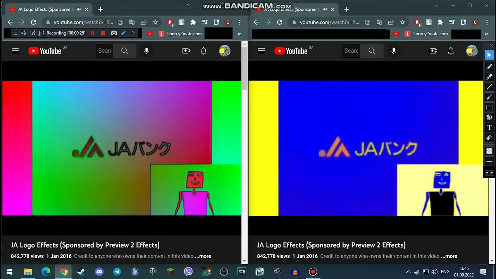Show more bookmarks chevron in left window
The height and width of the screenshot is (279, 496).
239,34
